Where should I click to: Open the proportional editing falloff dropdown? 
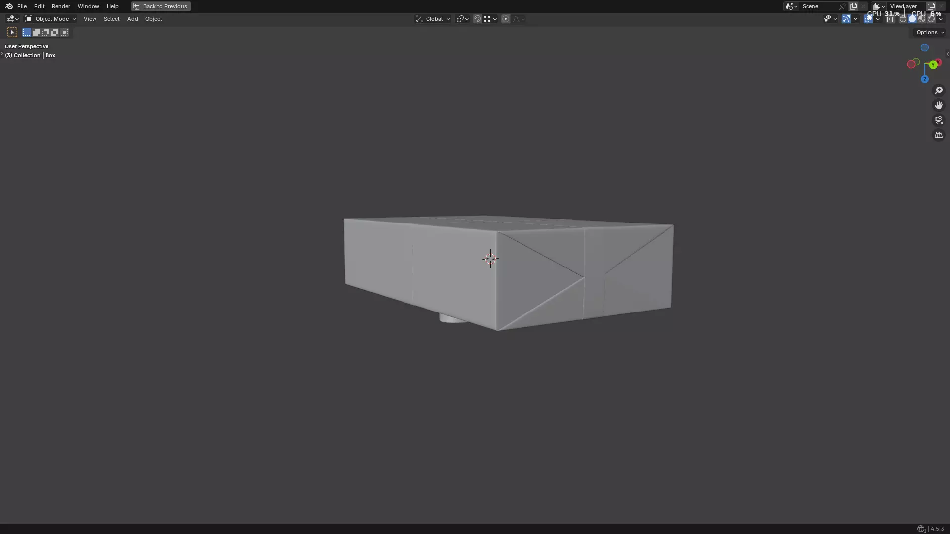[x=519, y=19]
